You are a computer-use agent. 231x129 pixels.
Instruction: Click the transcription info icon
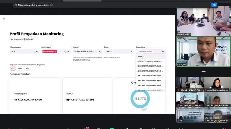51,5
